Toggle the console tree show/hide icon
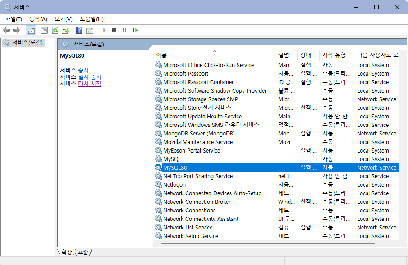Screen dimensions: 408x265 point(31,31)
